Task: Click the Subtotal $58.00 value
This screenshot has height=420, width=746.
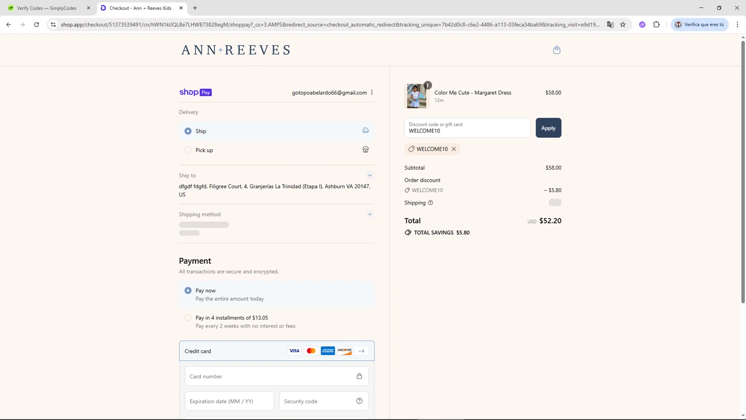Action: pyautogui.click(x=553, y=168)
